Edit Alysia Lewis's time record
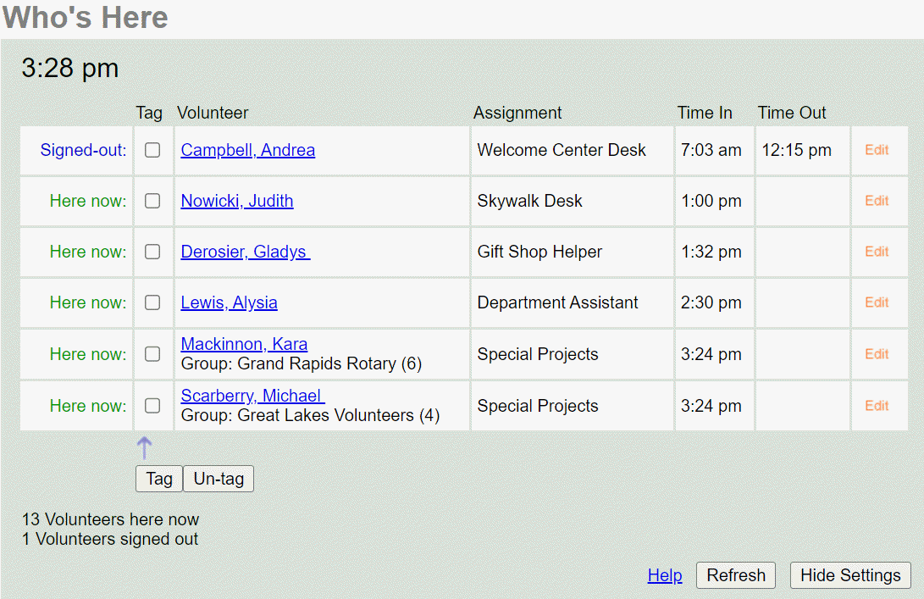Viewport: 924px width, 599px height. [879, 302]
